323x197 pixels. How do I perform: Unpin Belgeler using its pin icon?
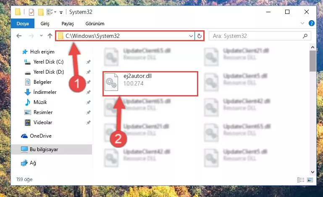[88, 82]
